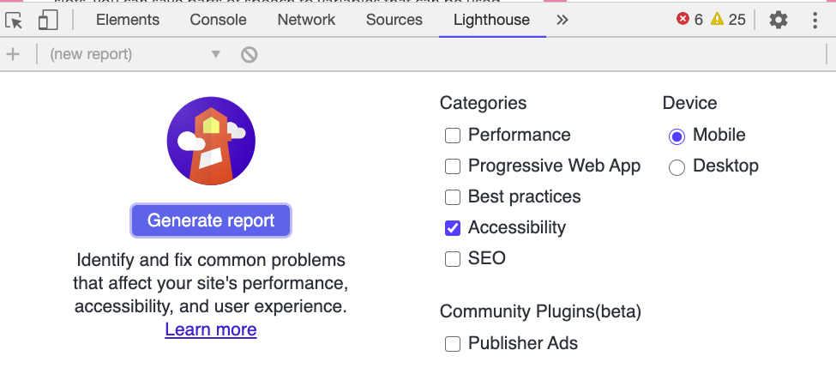Click the clear all reports icon
This screenshot has height=368, width=836.
(x=249, y=54)
